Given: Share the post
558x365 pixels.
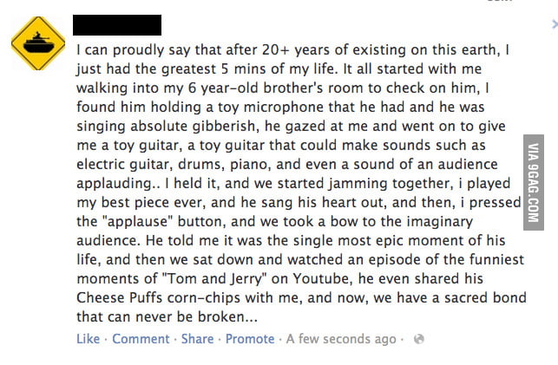Looking at the screenshot, I should coord(197,339).
